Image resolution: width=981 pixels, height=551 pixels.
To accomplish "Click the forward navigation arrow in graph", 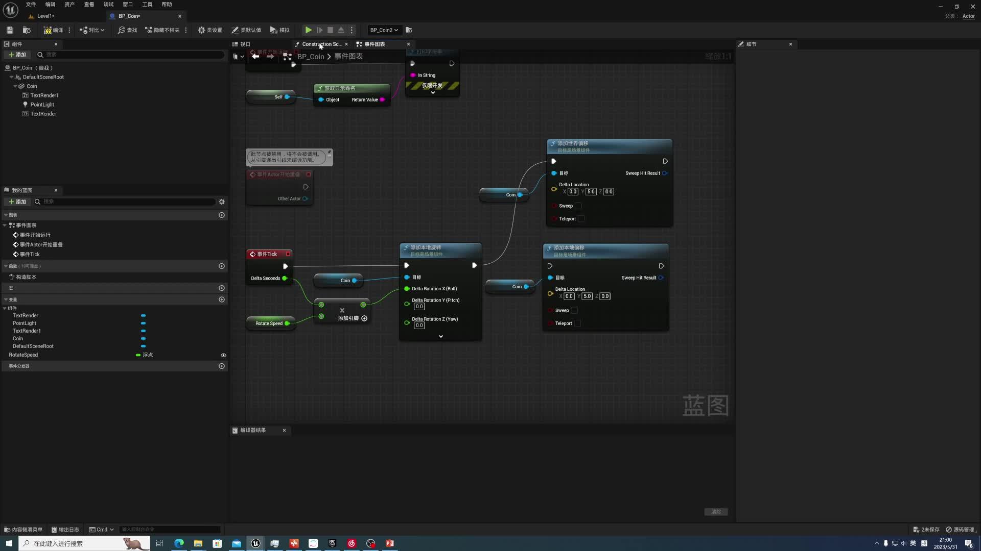I will coord(270,57).
